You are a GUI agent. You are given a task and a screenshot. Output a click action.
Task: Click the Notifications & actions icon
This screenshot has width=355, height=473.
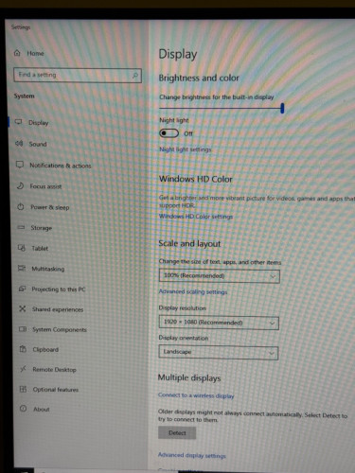20,165
